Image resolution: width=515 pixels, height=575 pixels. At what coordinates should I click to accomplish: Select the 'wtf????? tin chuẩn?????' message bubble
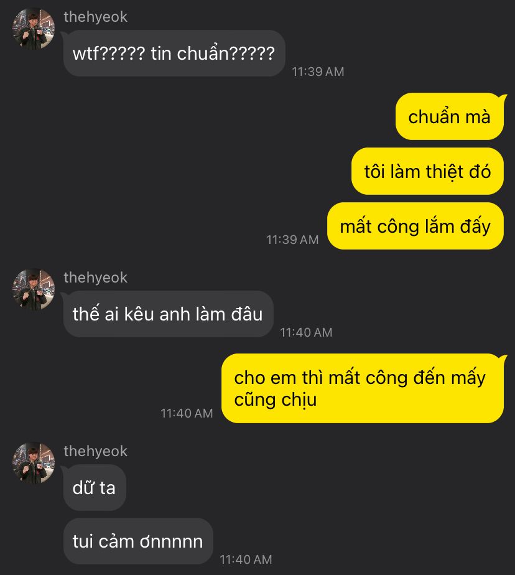point(174,53)
